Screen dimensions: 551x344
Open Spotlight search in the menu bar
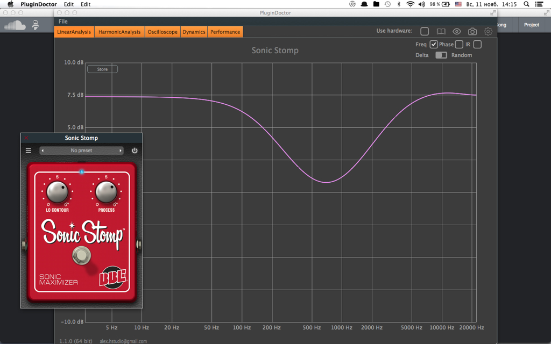coord(526,4)
